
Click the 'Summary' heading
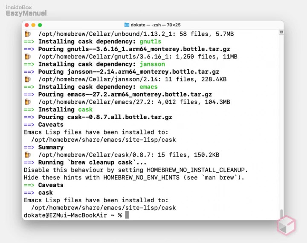51,147
